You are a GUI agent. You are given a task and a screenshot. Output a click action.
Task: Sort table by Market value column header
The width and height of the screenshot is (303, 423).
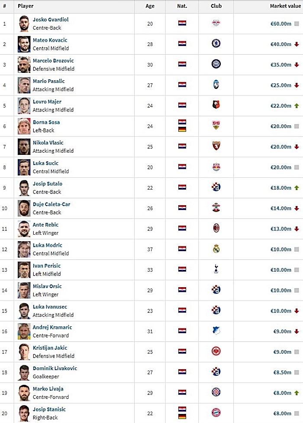point(285,6)
